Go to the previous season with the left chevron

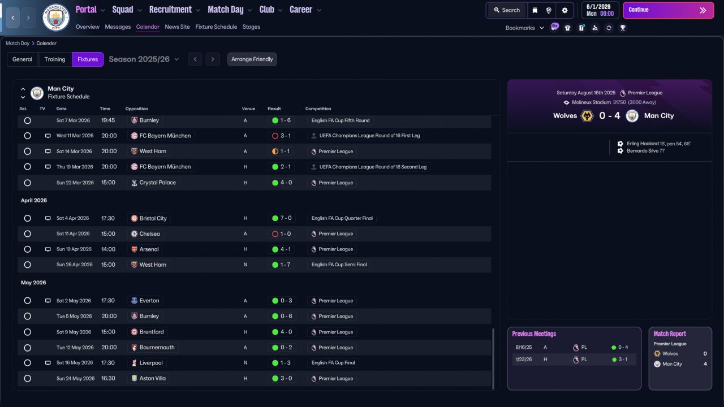195,59
